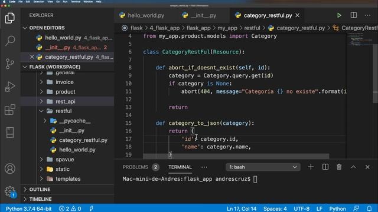Expand the Outline section

coord(25,190)
